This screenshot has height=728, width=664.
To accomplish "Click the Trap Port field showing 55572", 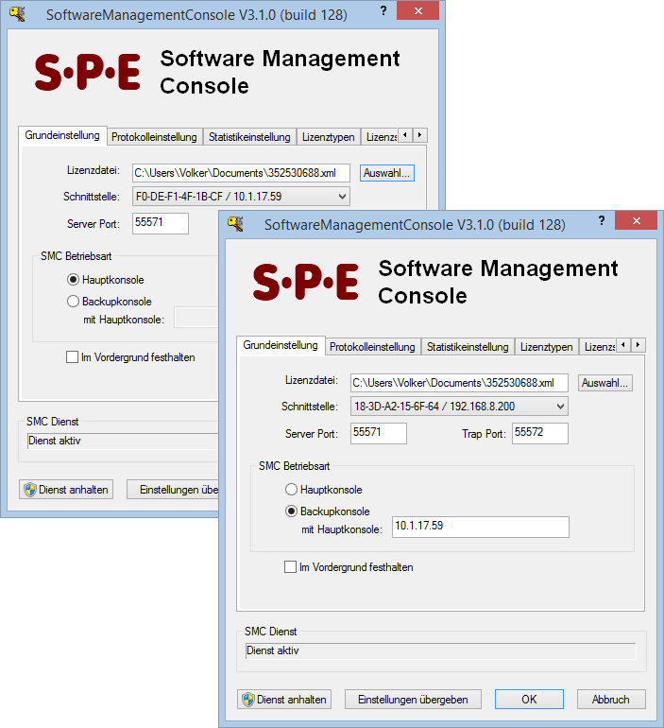I will (x=539, y=433).
